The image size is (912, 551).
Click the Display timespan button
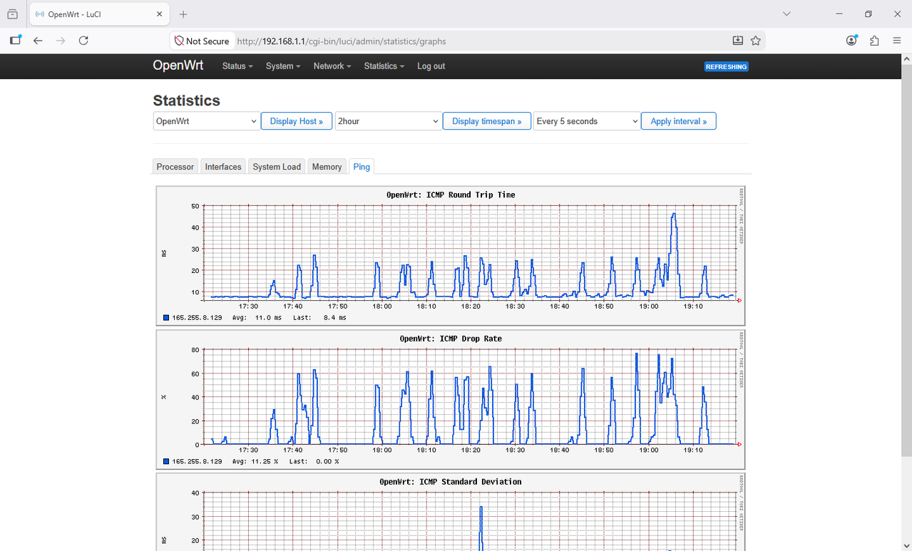[x=487, y=121]
